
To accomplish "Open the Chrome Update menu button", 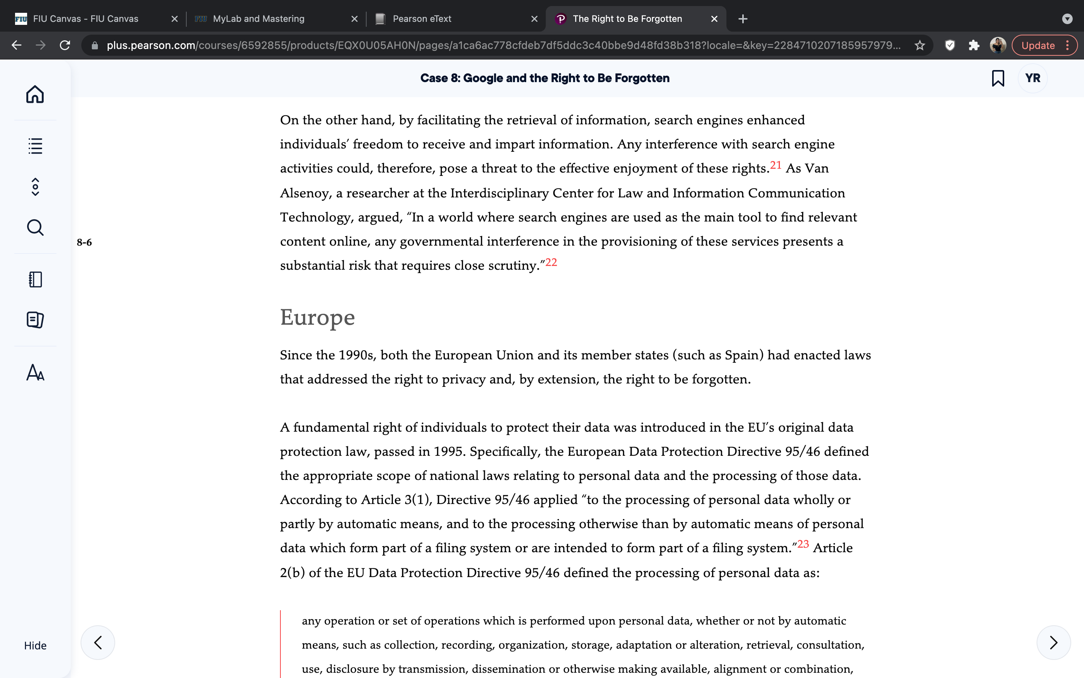I will (1044, 45).
